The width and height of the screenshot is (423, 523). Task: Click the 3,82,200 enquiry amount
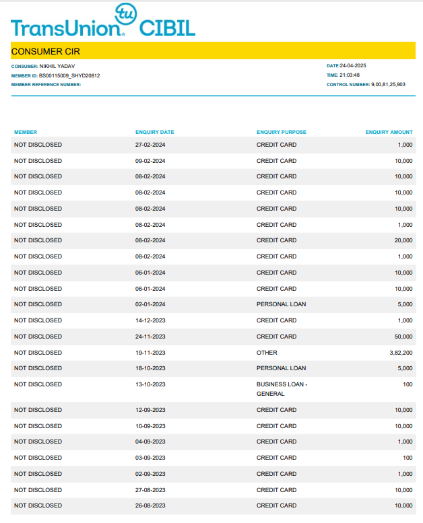(x=401, y=353)
